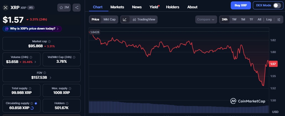This screenshot has height=116, width=285.
Task: Open Chart tab
Action: pyautogui.click(x=97, y=7)
